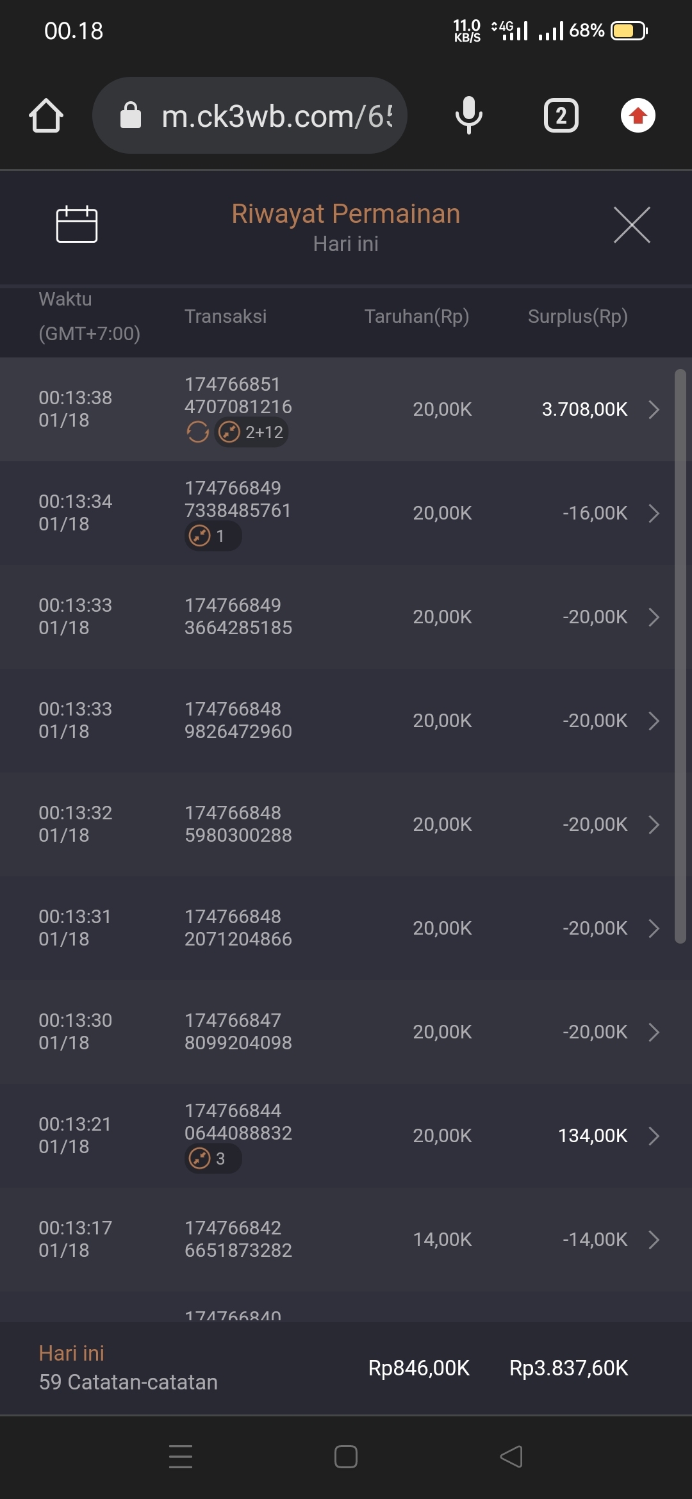Open the 00:13:30 transaction record
692x1499 pixels.
click(x=346, y=1031)
